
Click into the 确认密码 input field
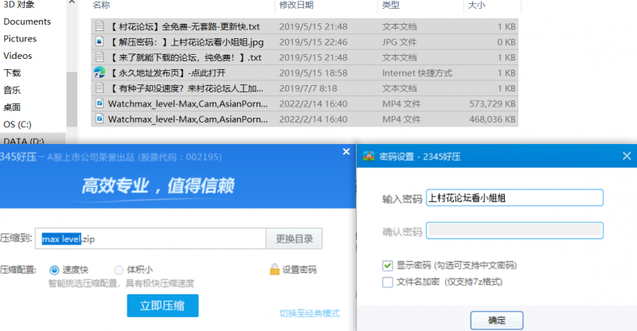(515, 232)
